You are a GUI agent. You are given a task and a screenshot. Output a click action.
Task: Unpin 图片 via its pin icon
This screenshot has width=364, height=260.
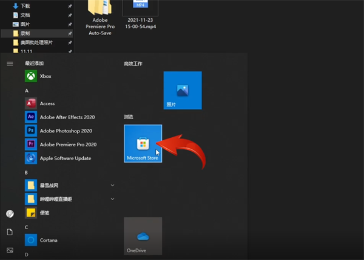[70, 24]
